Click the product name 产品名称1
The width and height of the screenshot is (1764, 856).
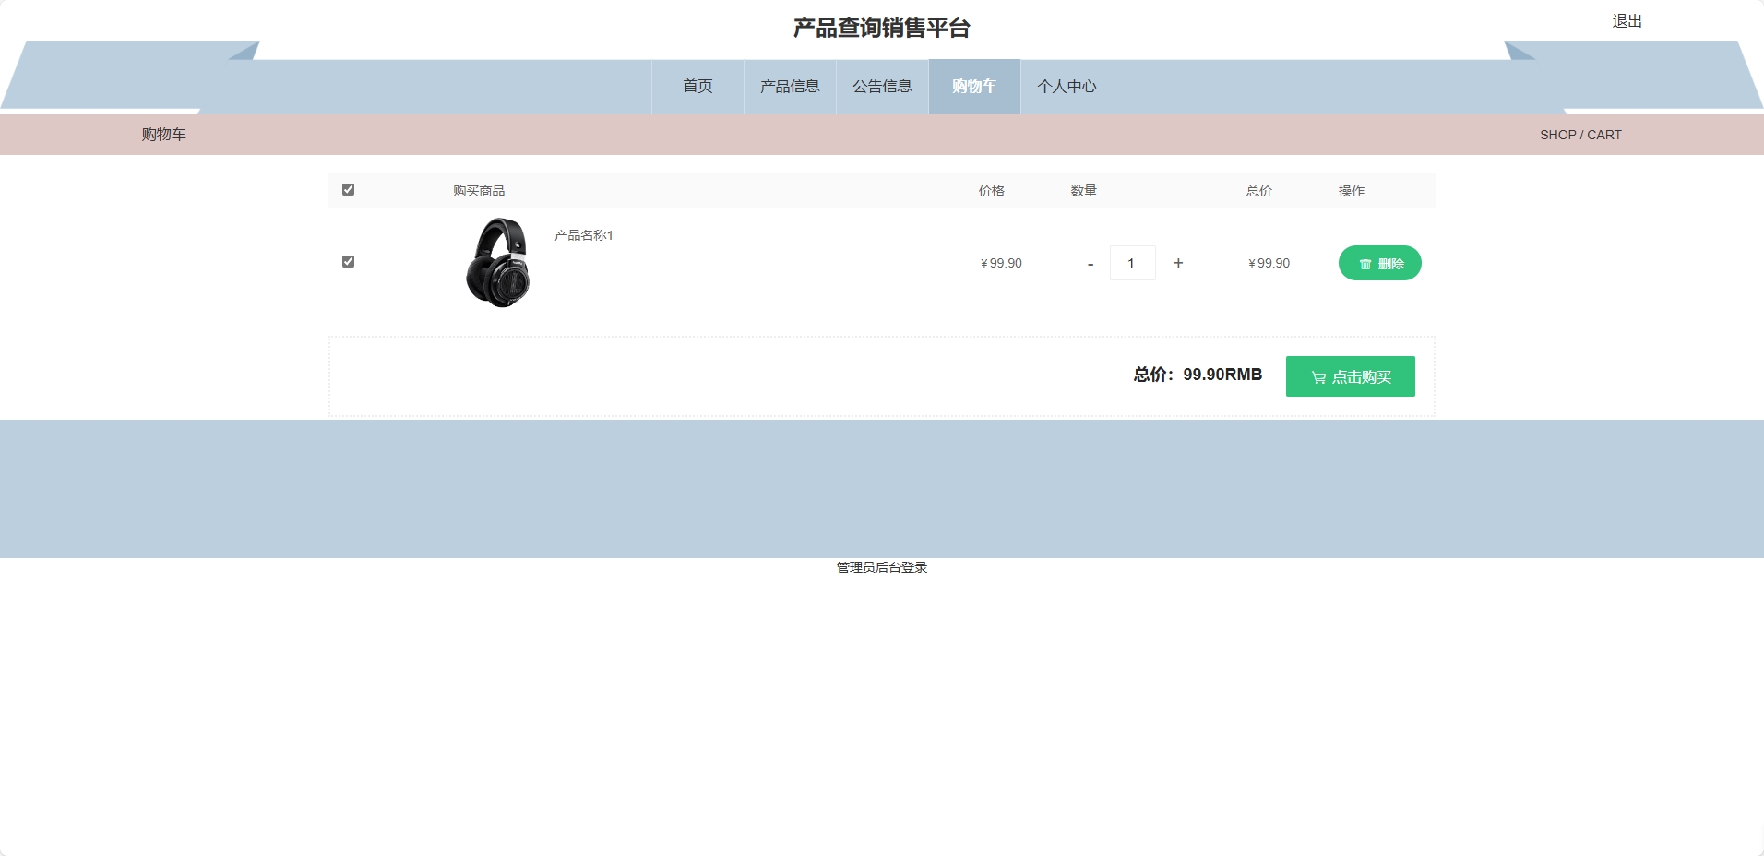click(x=581, y=235)
